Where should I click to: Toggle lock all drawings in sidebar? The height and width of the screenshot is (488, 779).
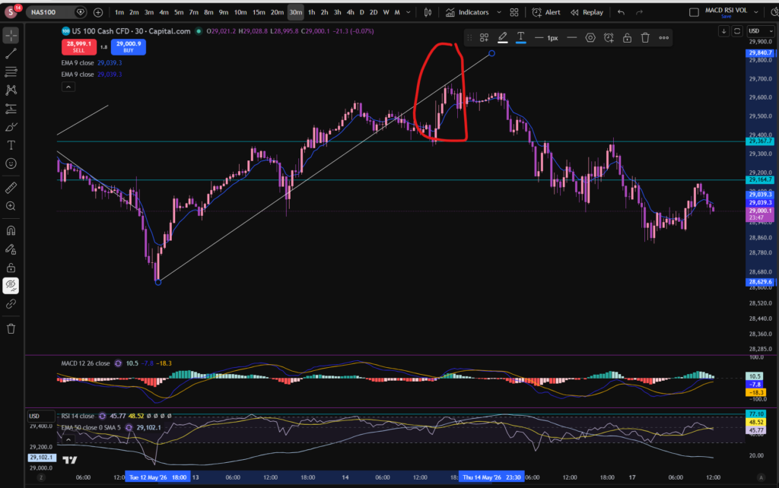click(11, 268)
